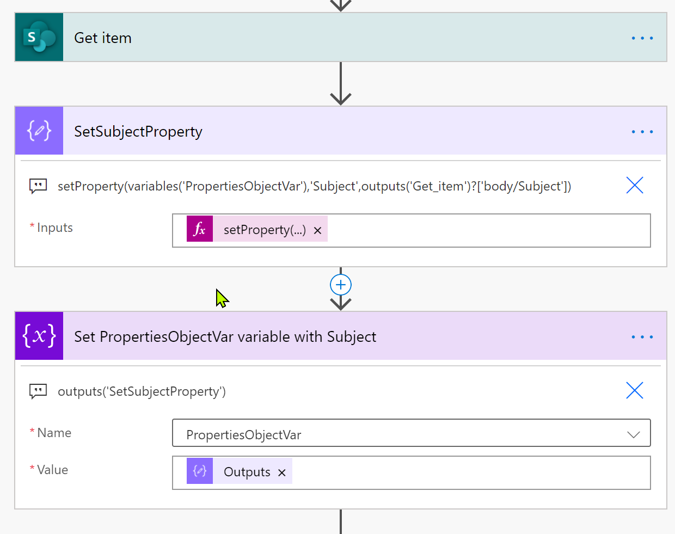Open the Name dropdown showing PropertiesObjectVar
The image size is (675, 534).
tap(633, 434)
